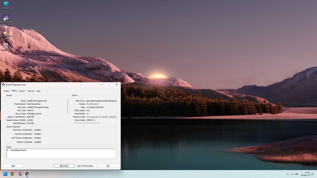Select the VLC media player desktop icon
Viewport: 317px width, 178px height.
[6, 34]
